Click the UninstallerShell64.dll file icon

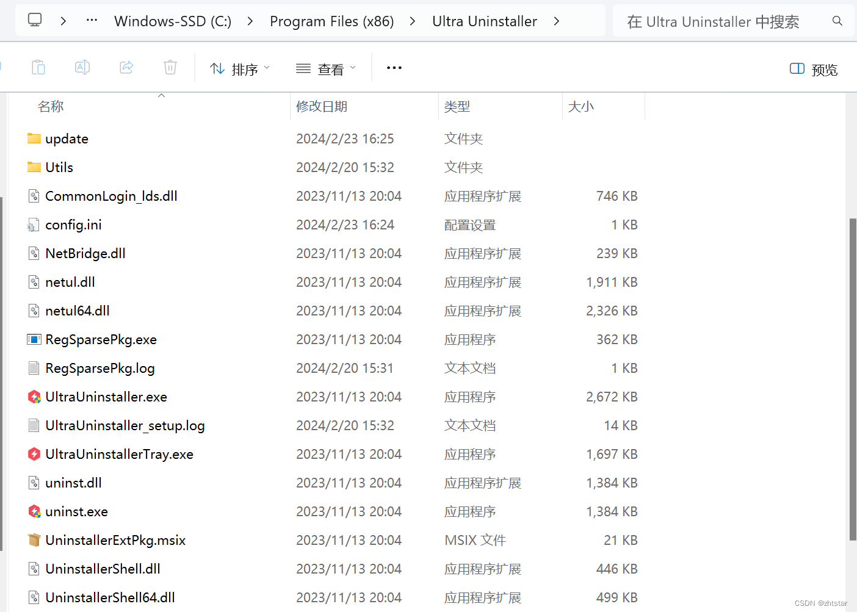pos(34,597)
